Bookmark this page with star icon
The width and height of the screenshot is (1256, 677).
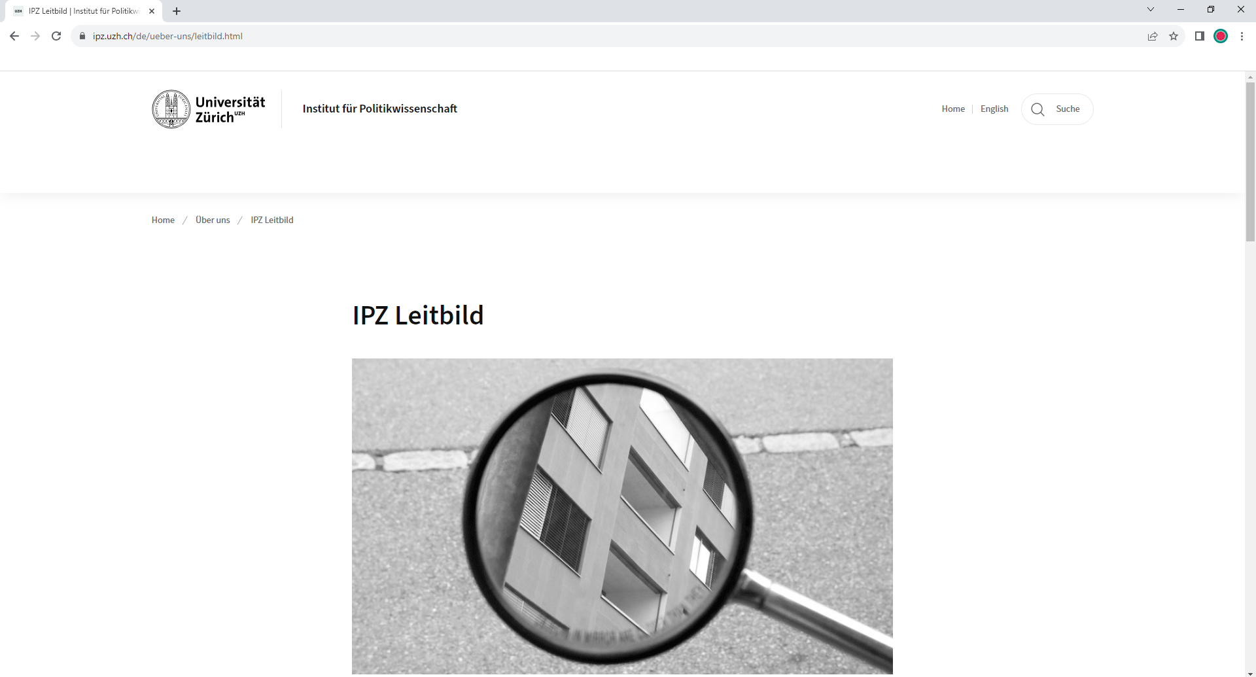1174,36
